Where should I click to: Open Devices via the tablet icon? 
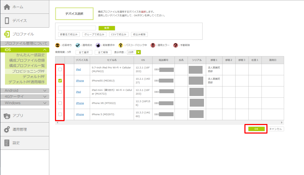(7, 21)
